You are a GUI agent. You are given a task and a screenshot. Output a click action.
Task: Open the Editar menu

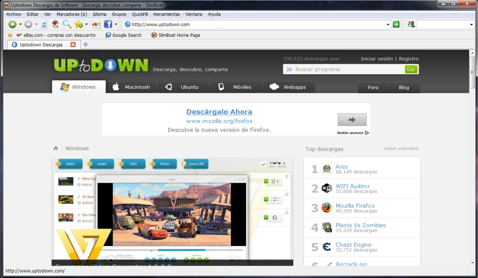point(33,14)
